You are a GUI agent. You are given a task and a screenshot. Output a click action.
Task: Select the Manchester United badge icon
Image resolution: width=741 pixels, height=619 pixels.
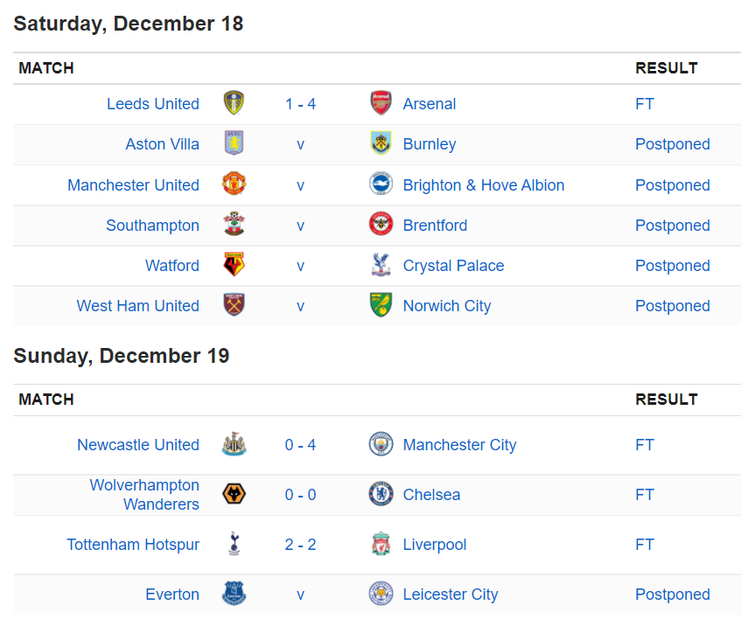[234, 184]
